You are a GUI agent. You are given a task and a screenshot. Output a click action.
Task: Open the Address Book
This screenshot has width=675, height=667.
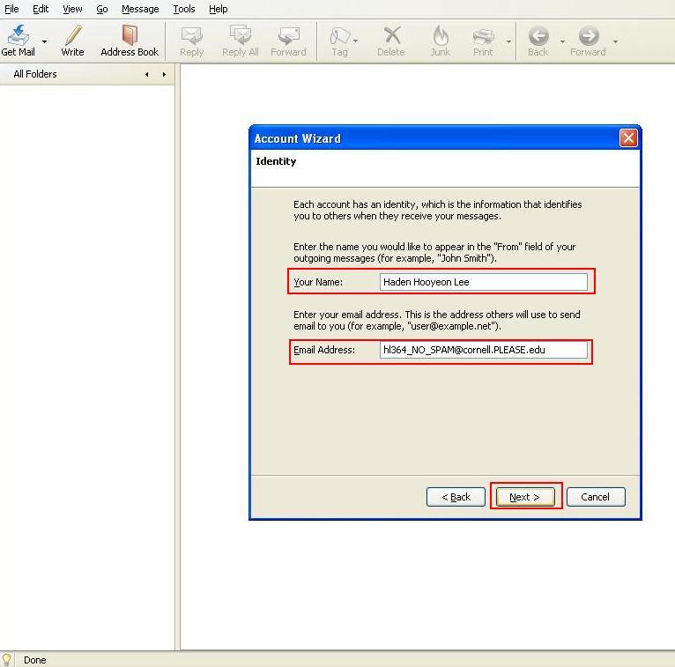[x=130, y=36]
